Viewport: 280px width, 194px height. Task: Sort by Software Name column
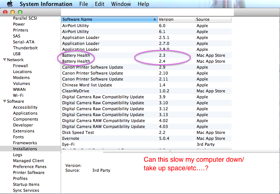coord(109,19)
